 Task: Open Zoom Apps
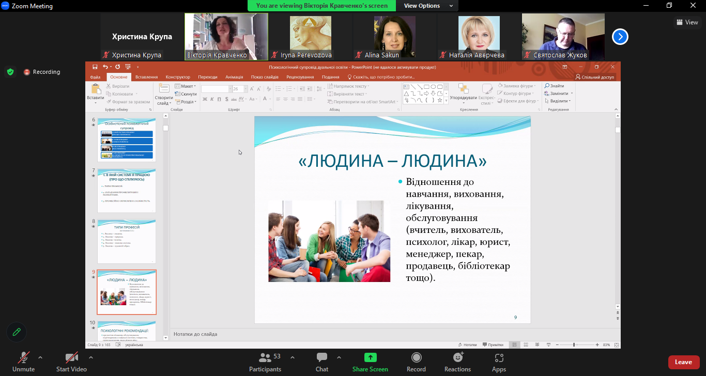tap(499, 362)
